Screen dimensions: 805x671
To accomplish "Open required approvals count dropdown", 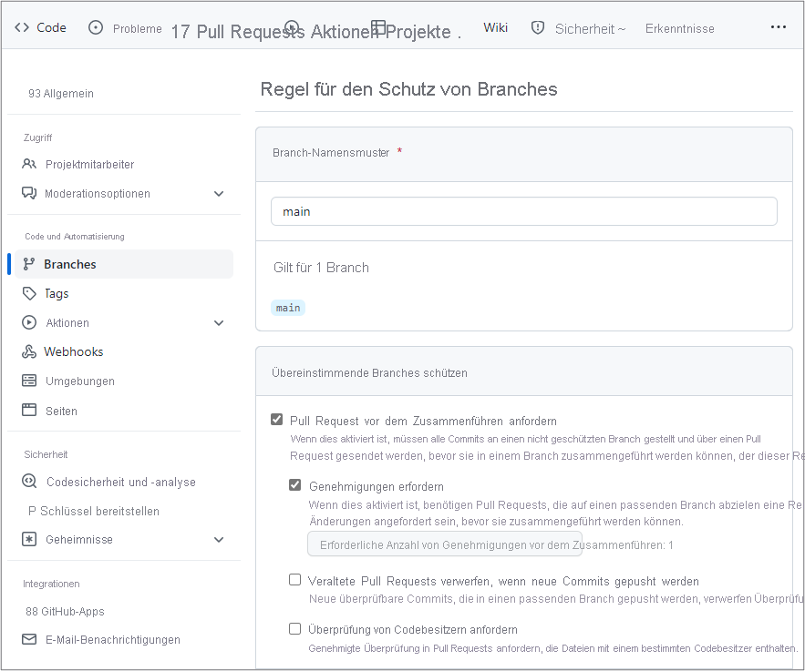I will click(x=445, y=544).
